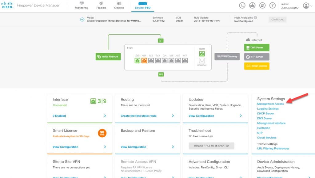The image size is (315, 178).
Task: Open View Configuration in Backup and Restore
Action: pos(134,147)
